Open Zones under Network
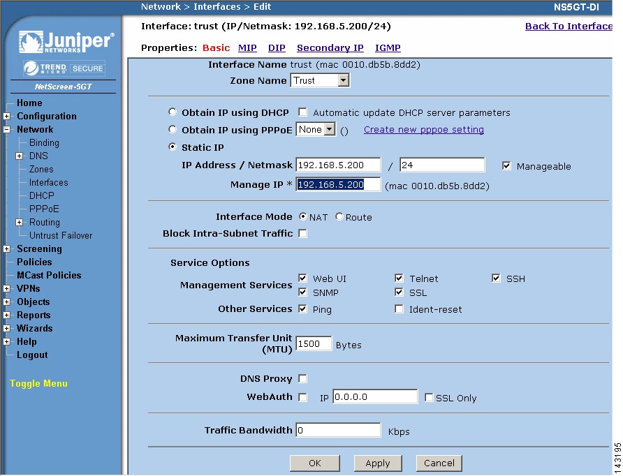 41,170
